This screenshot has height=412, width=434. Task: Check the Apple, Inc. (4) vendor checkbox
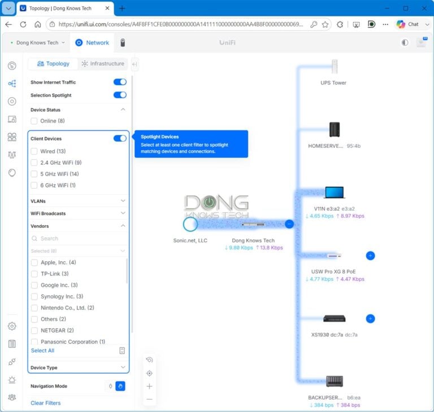click(34, 262)
